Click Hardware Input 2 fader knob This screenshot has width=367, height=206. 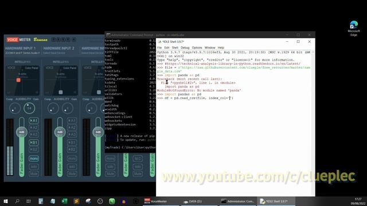60,132
